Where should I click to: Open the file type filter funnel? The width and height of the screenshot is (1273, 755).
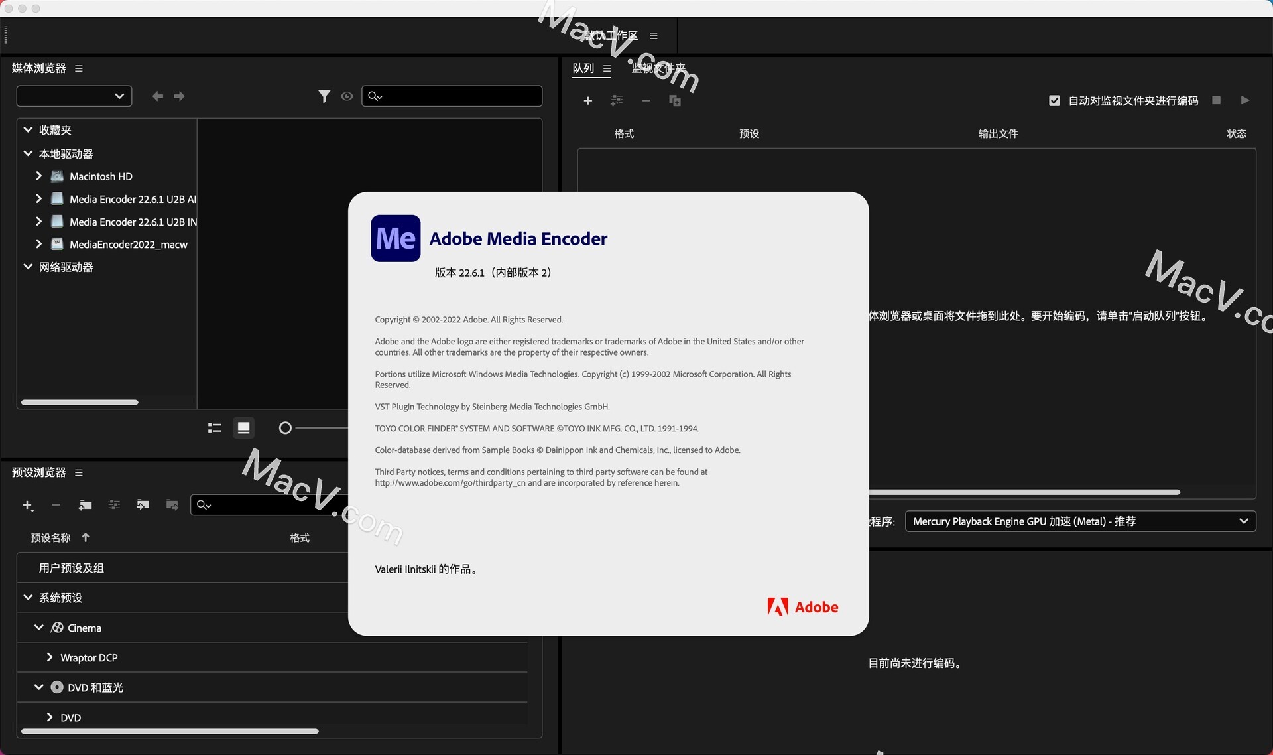(324, 96)
